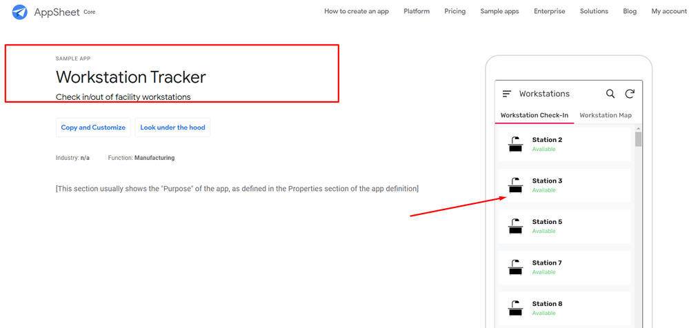Click the refresh sync icon in the app preview
This screenshot has width=689, height=328.
[630, 94]
